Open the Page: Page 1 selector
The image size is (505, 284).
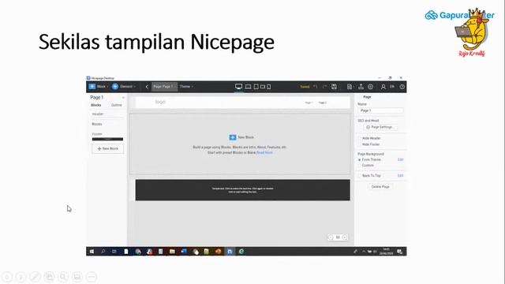pyautogui.click(x=164, y=87)
